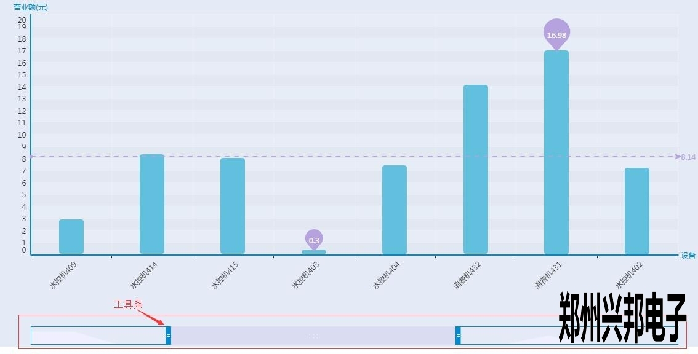
Task: Click the 营业额(元) y-axis title
Action: pos(31,7)
